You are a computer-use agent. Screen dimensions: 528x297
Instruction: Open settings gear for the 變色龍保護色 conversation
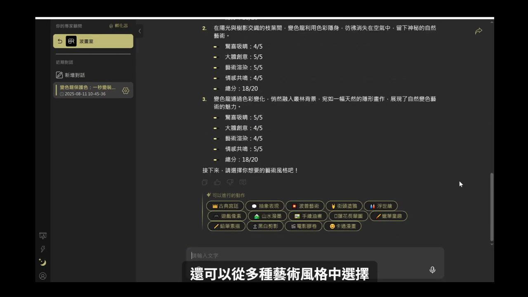click(x=126, y=90)
